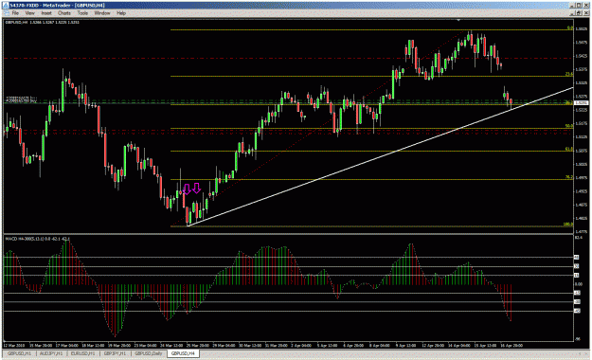Click the 12 Mar 2010 date label

14,345
